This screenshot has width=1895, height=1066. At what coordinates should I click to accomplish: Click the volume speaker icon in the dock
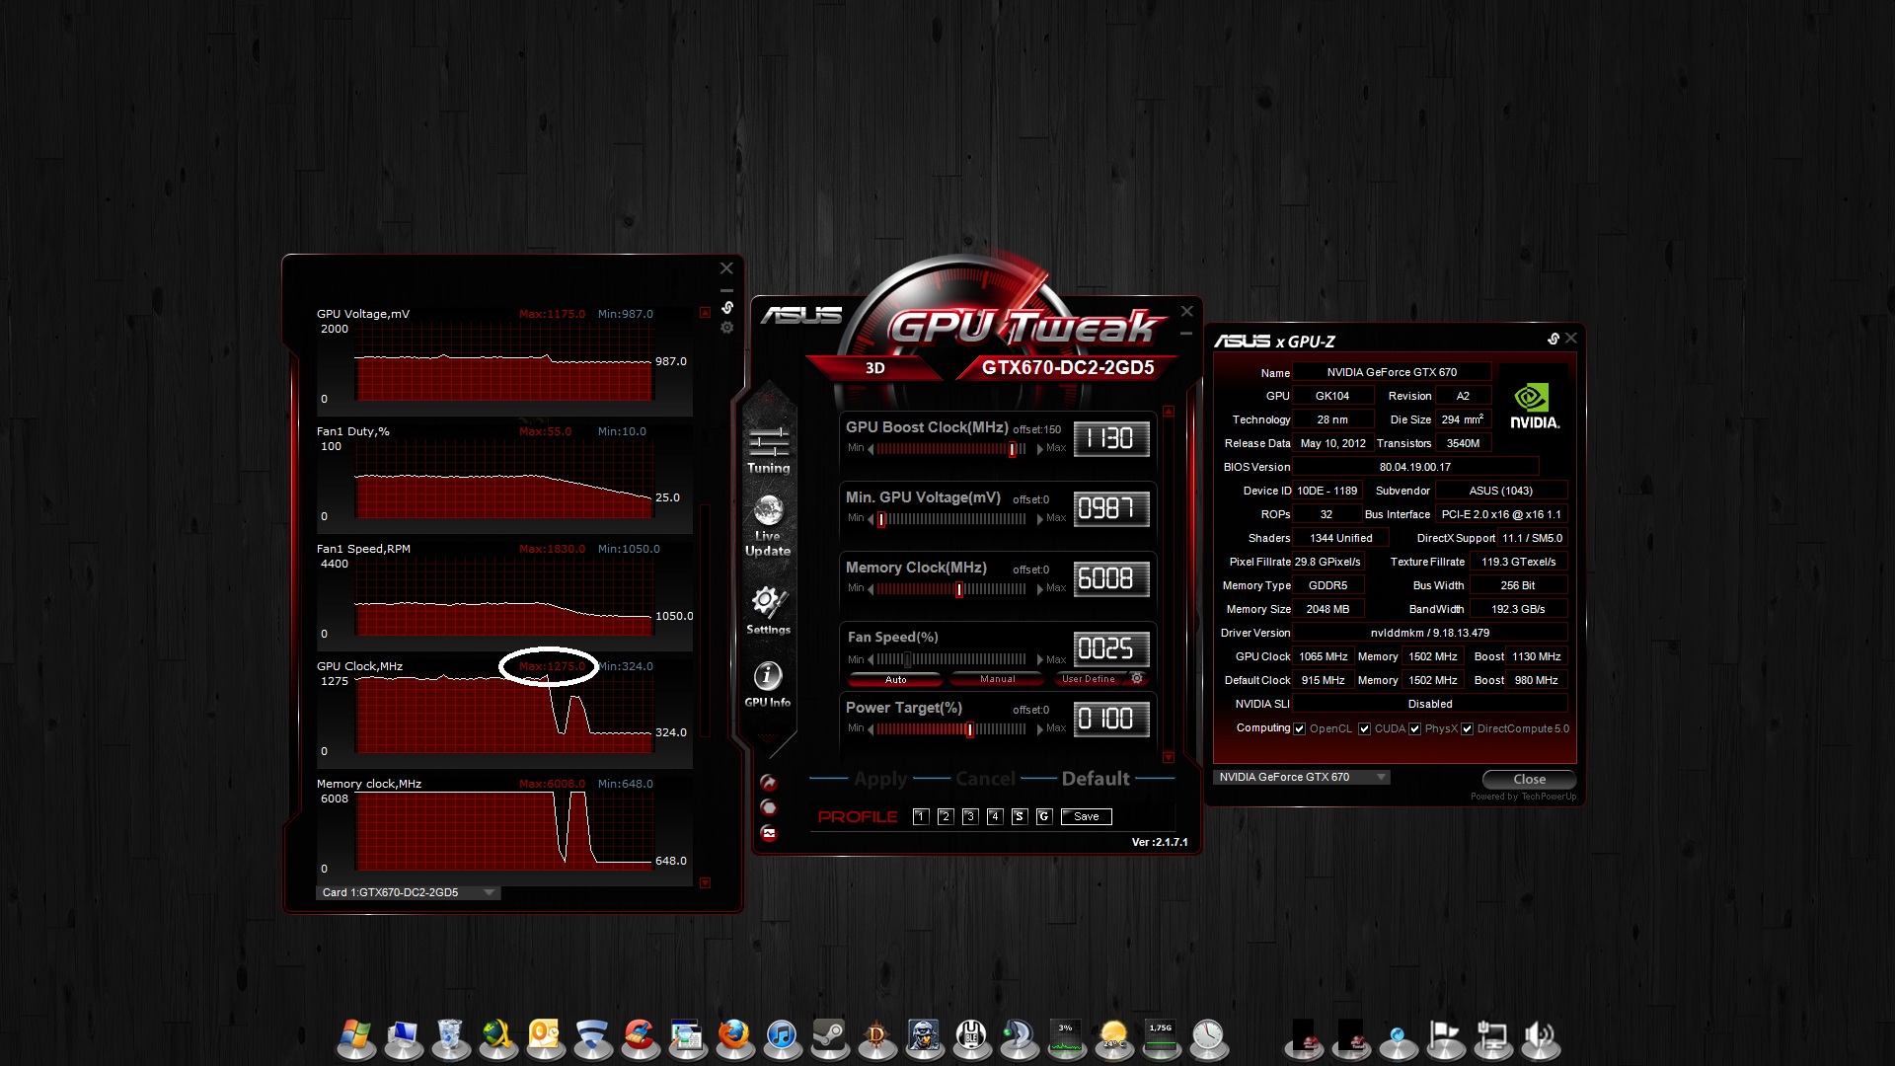1540,1037
